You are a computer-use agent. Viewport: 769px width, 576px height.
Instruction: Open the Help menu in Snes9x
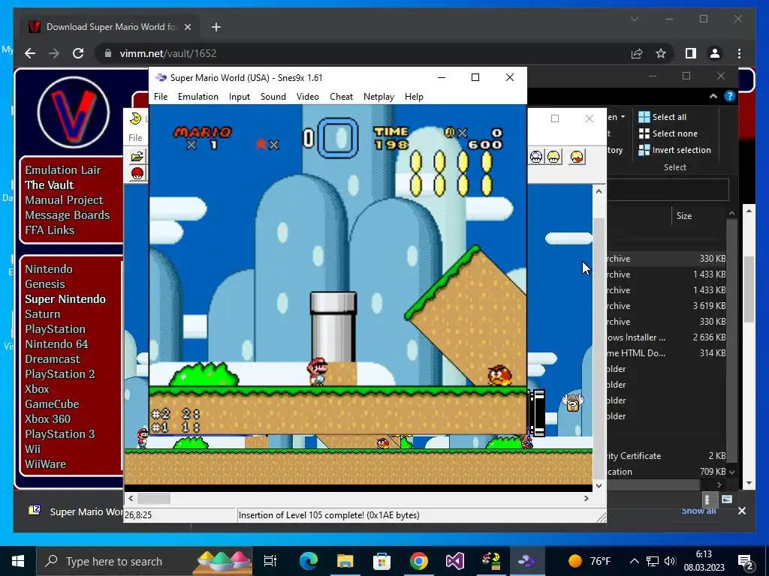(414, 97)
